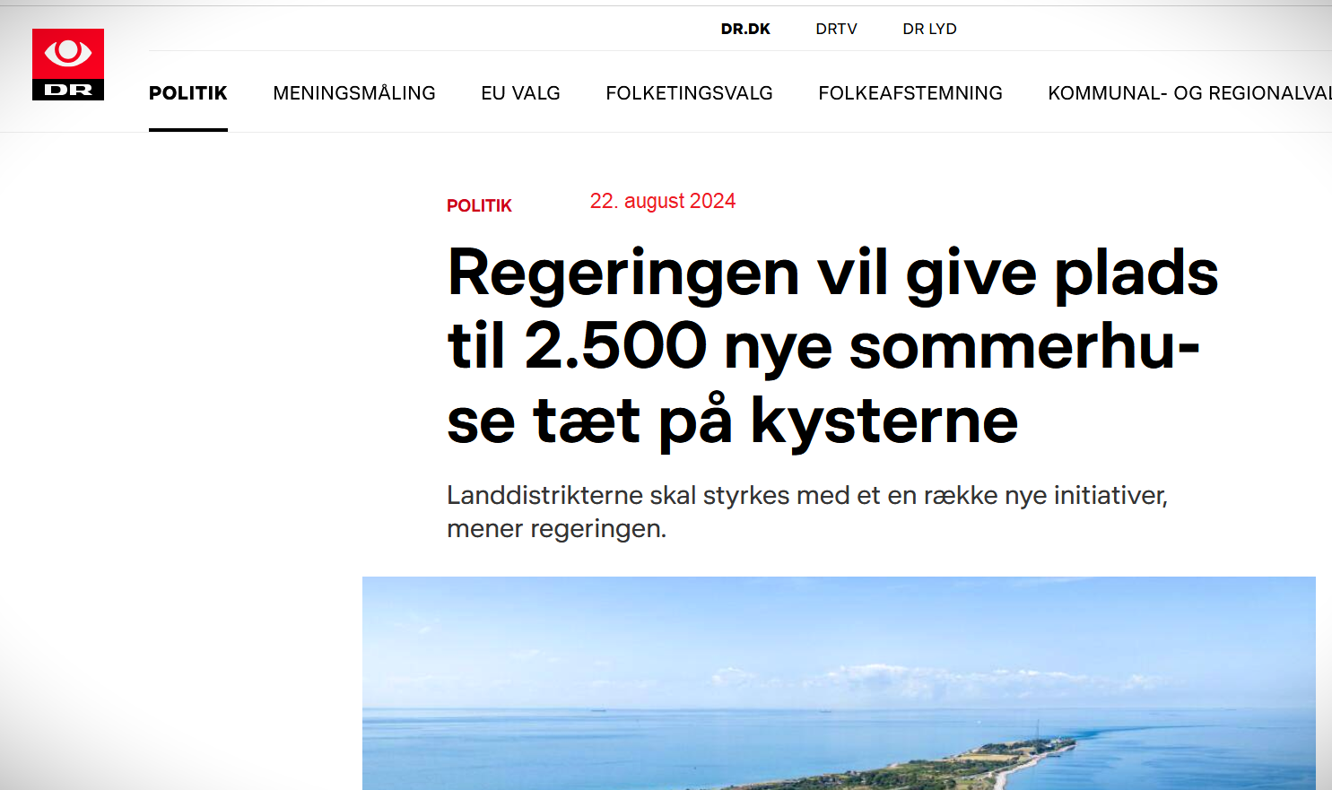1332x790 pixels.
Task: Open KOMMUNAL- OG REGIONALVALG section
Action: coord(1189,93)
